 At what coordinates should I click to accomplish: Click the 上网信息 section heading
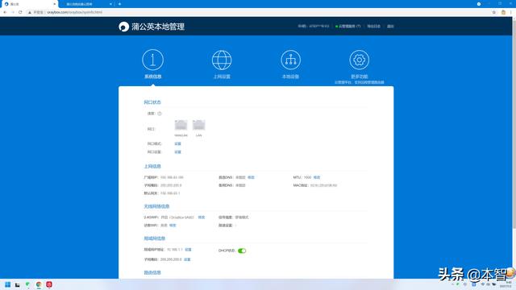152,167
